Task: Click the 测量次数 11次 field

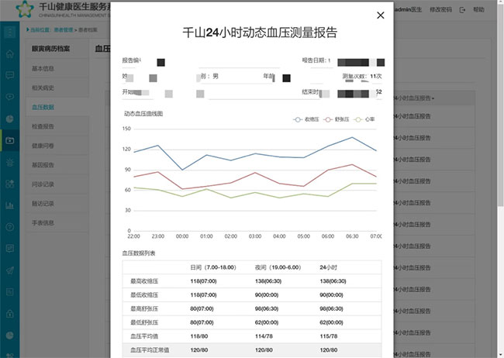Action: 362,77
